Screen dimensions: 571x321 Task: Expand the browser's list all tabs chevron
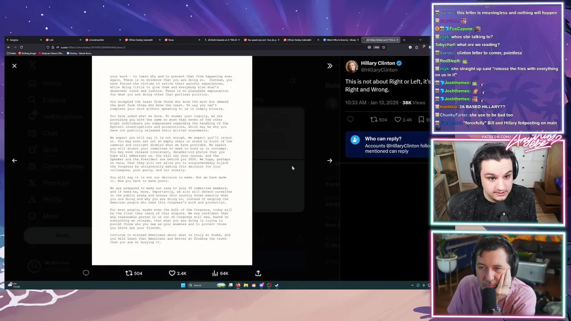pos(420,40)
